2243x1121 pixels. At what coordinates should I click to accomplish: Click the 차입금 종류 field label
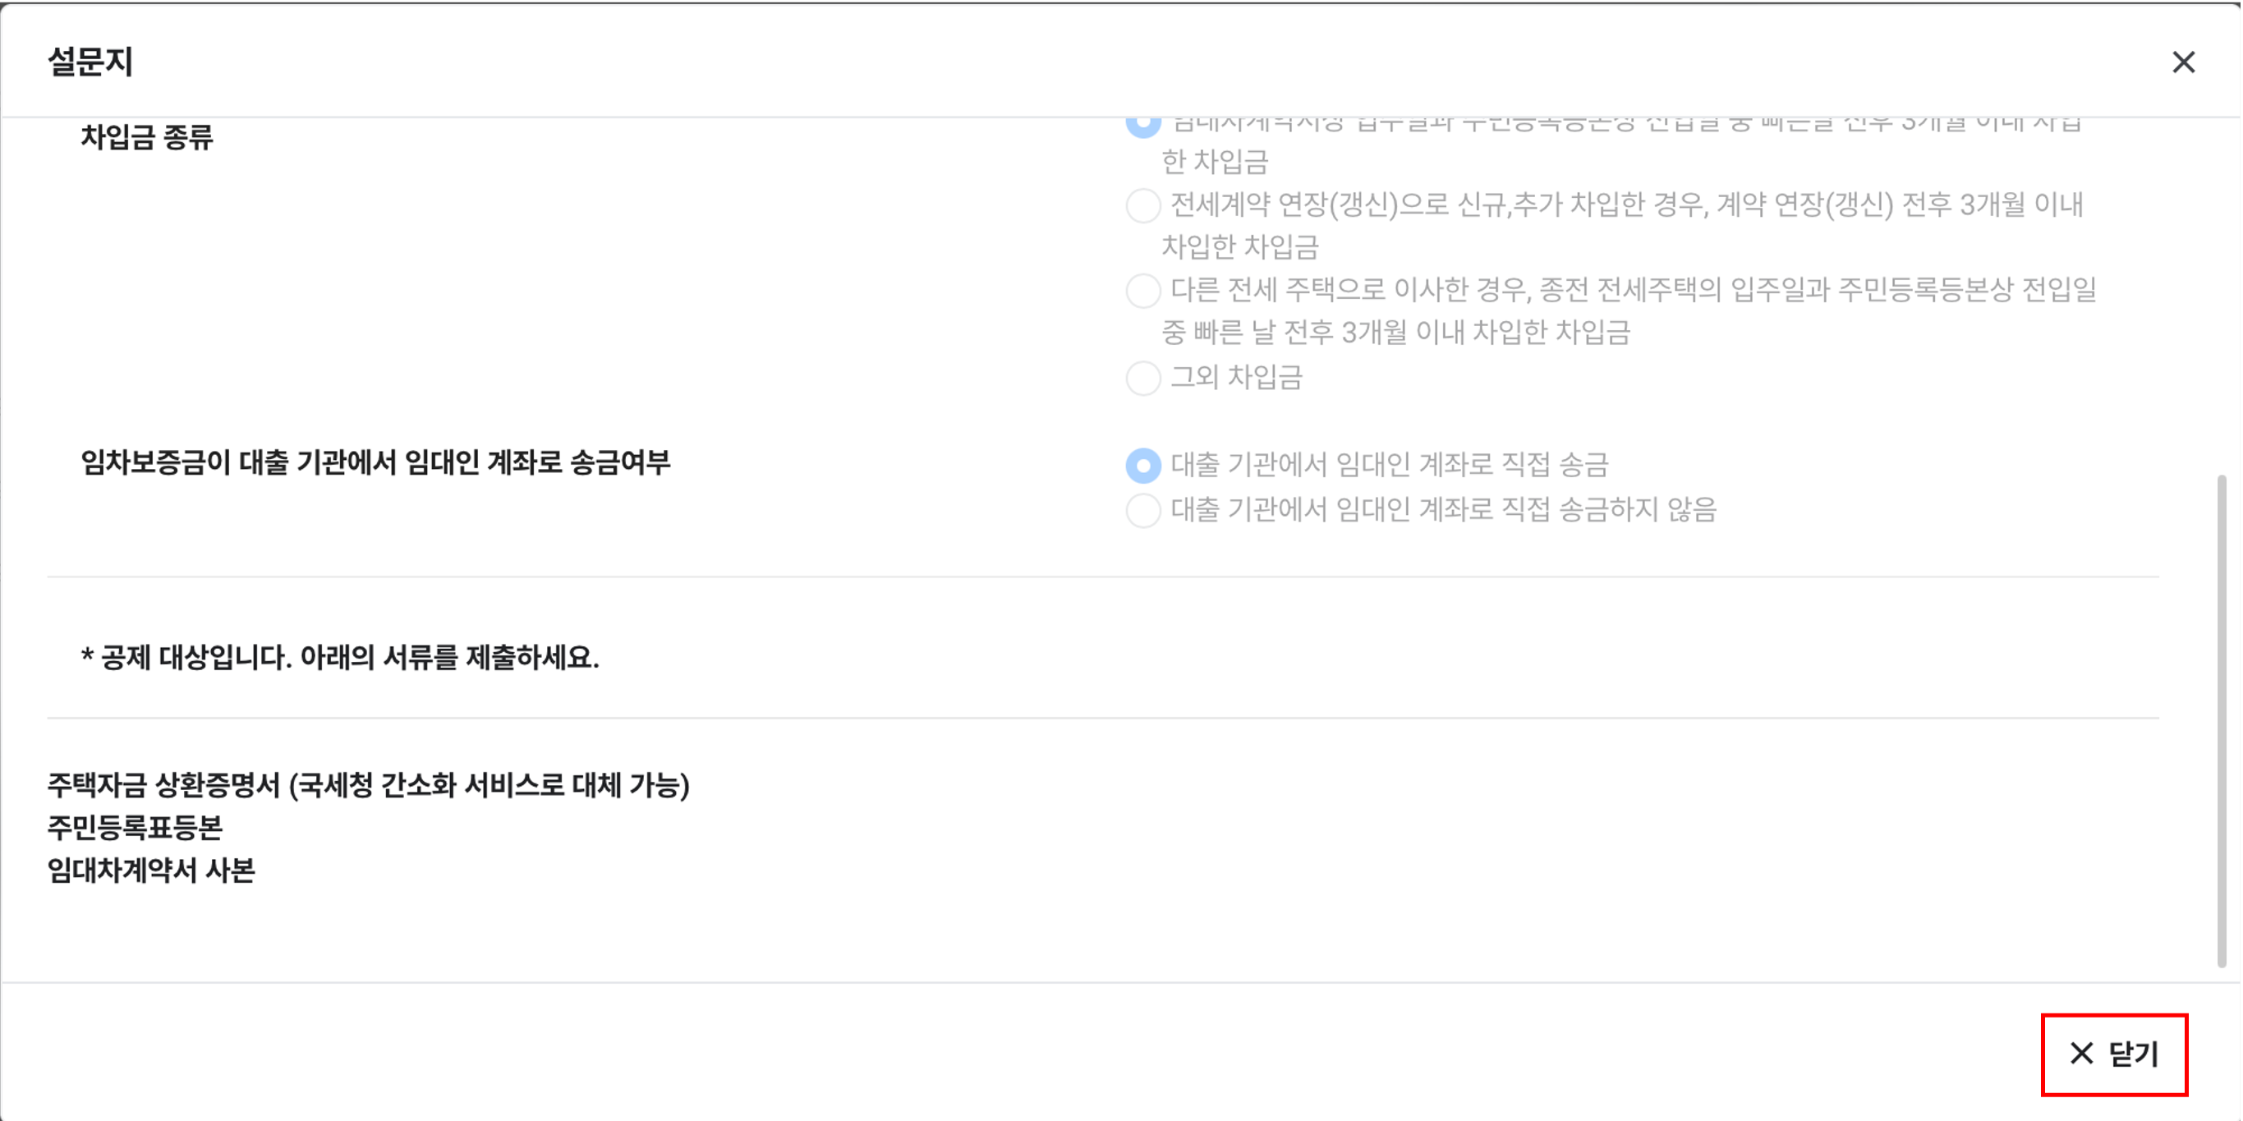pos(146,137)
